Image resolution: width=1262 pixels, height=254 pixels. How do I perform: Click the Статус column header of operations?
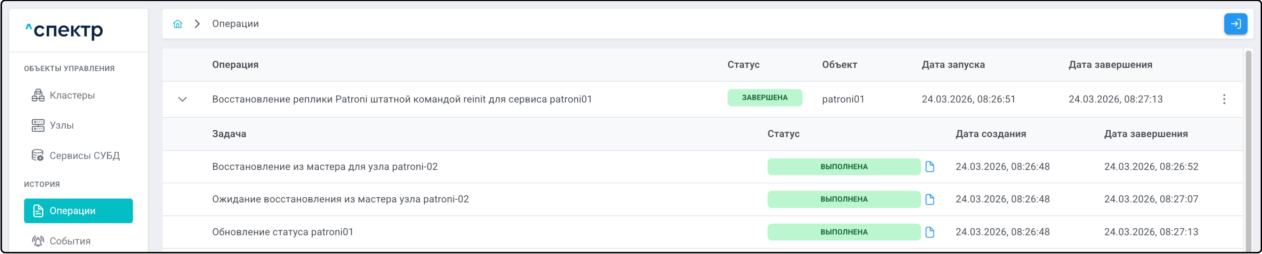(743, 65)
